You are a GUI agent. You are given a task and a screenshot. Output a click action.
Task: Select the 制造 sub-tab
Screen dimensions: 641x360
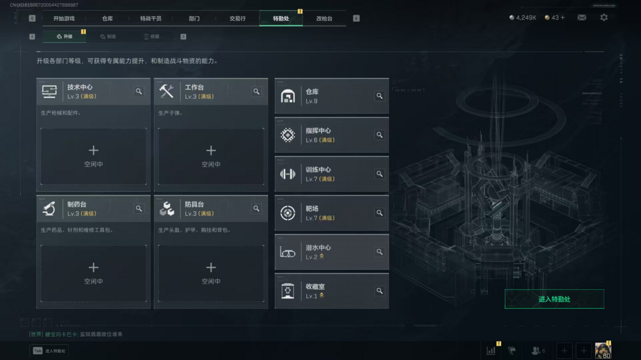pyautogui.click(x=109, y=36)
